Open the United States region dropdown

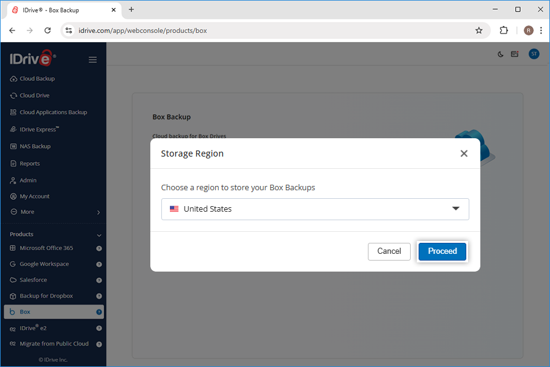point(315,209)
